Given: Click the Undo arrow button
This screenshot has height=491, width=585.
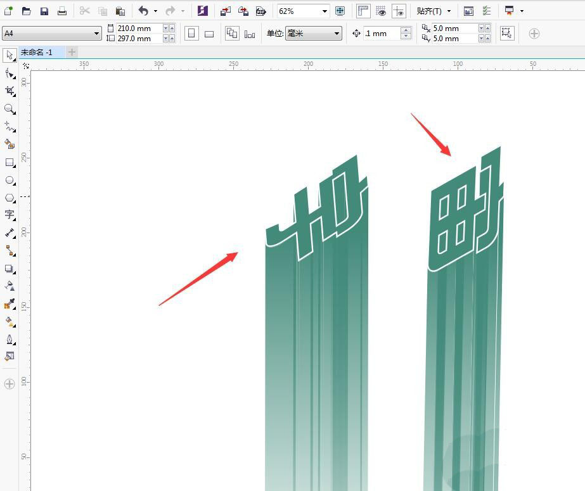Looking at the screenshot, I should tap(143, 11).
